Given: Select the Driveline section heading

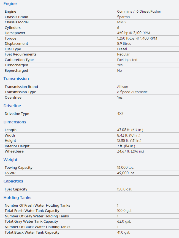Looking at the screenshot, I should (12, 106).
